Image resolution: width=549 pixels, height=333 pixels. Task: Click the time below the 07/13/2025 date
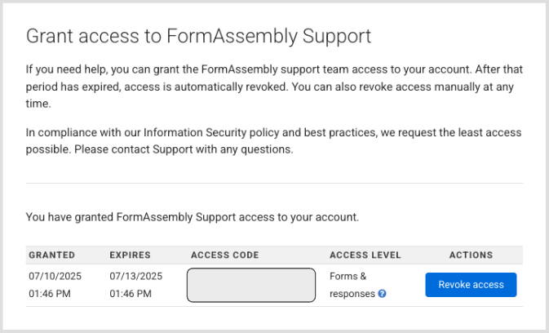(x=131, y=294)
